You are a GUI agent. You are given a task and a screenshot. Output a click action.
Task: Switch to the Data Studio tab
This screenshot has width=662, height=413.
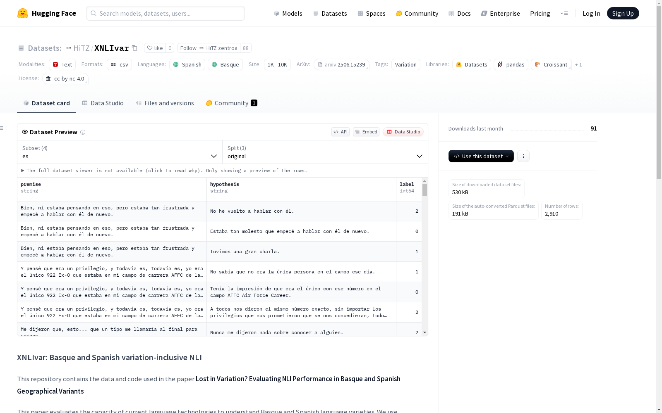pyautogui.click(x=103, y=103)
